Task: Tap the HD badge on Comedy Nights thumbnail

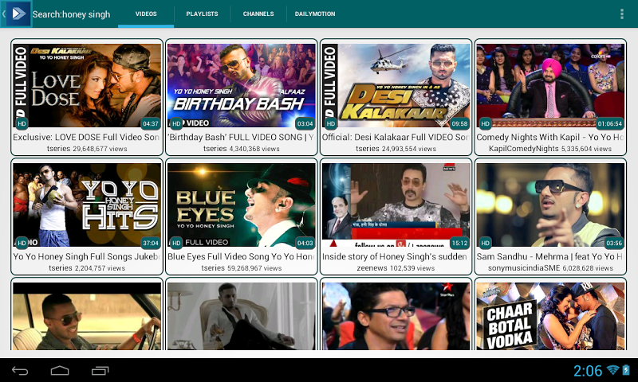Action: pyautogui.click(x=485, y=124)
